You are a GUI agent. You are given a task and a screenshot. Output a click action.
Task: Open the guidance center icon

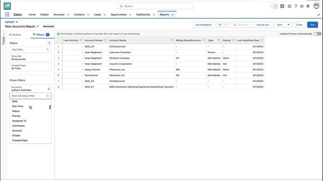289,6
